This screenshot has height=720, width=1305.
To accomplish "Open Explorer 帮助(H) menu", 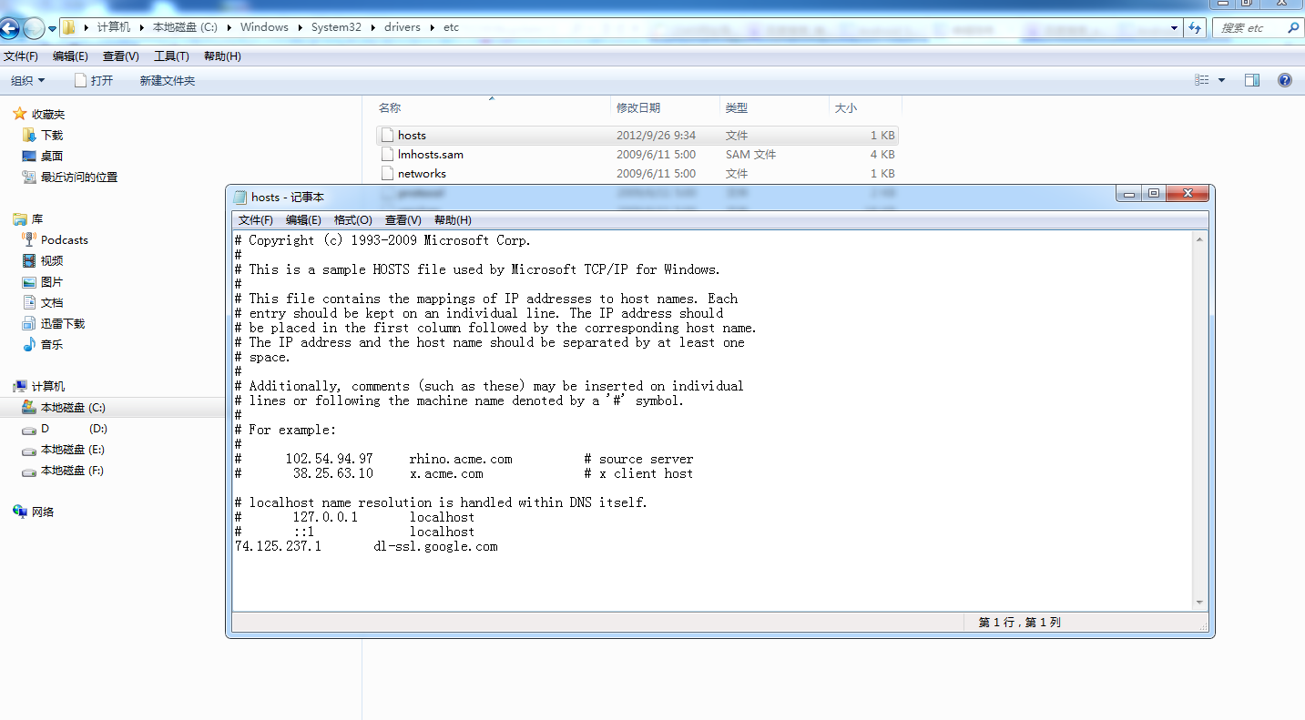I will (222, 56).
